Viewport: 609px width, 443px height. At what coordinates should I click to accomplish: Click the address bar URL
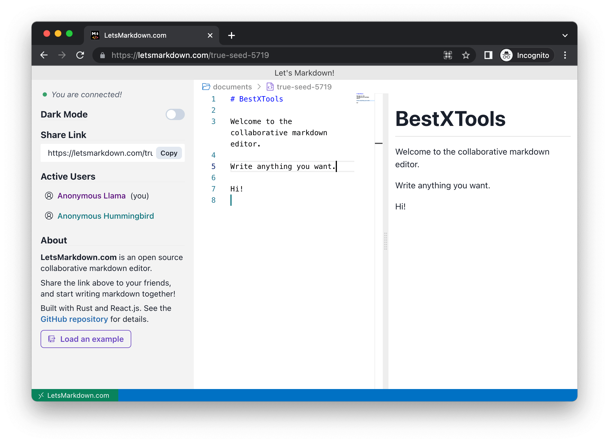coord(190,55)
